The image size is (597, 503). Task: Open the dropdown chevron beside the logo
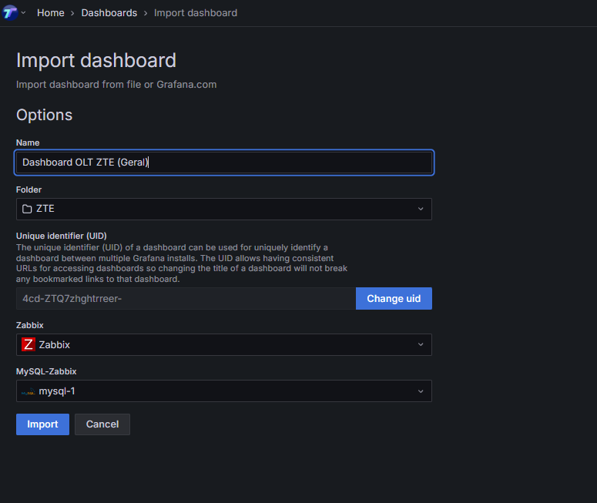[24, 12]
